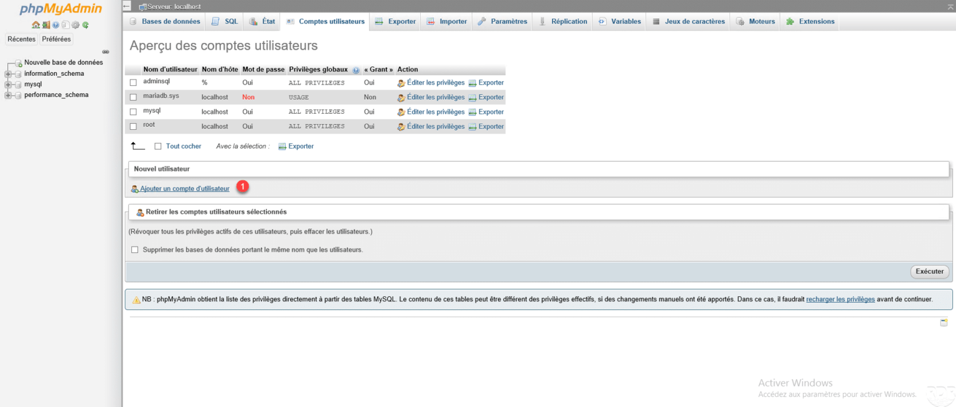Click the phpMyAdmin logo
956x407 pixels.
coord(60,9)
